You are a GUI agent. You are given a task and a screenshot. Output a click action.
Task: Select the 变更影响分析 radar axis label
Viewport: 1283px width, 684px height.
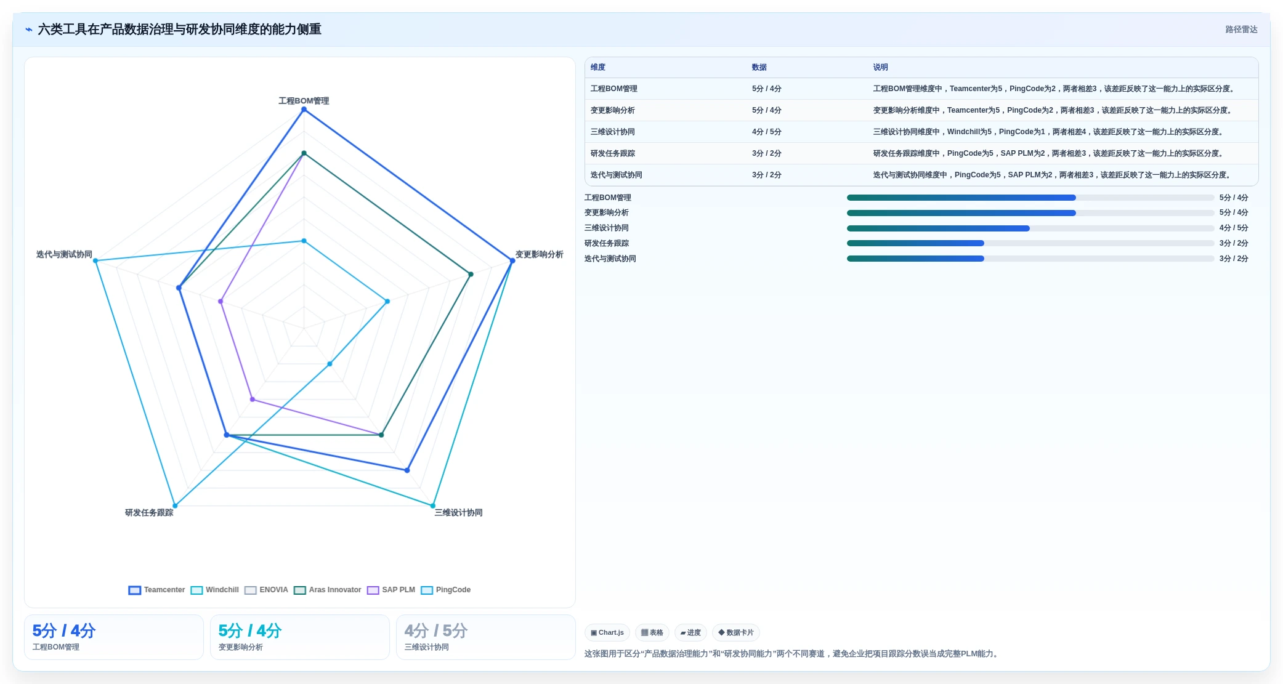tap(540, 254)
